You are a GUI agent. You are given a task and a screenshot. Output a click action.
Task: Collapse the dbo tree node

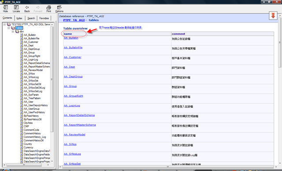13,31
